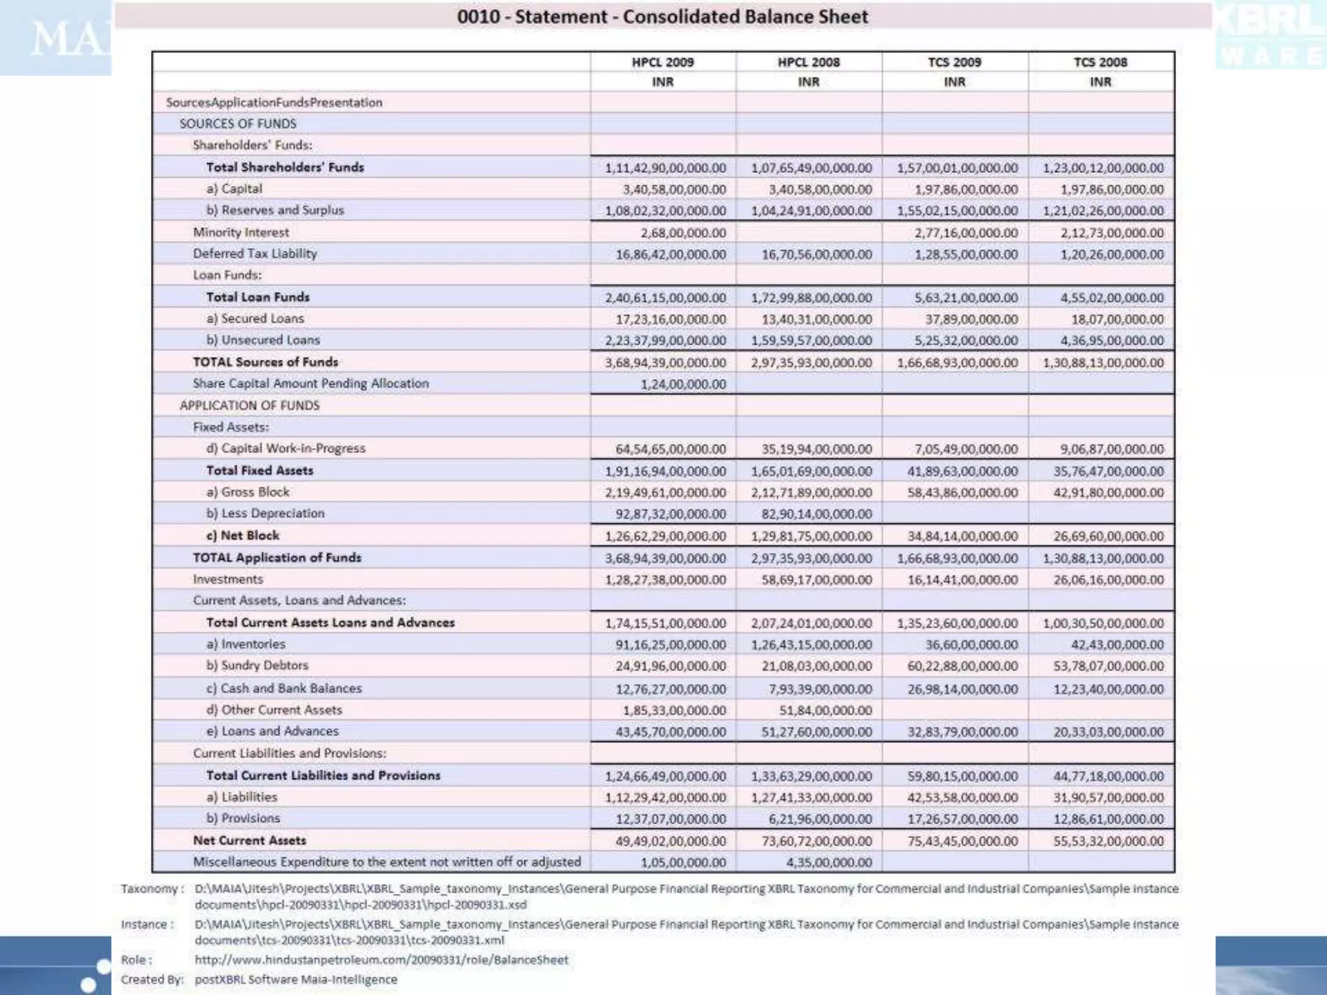Select the APPLICATION OF FUNDS row
Viewport: 1327px width, 995px height.
click(249, 406)
